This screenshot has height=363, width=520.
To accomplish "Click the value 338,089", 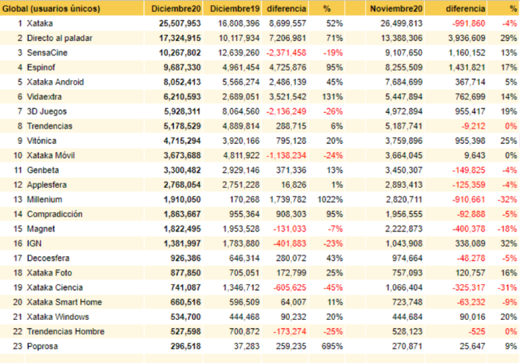I will (470, 243).
